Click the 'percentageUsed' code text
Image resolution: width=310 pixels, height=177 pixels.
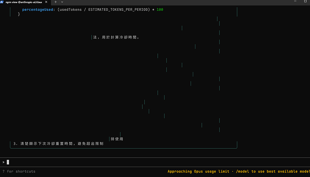[x=38, y=9]
